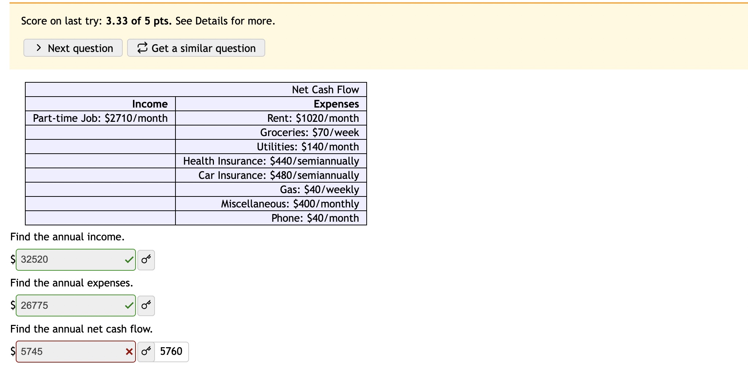Click the Car Insurance: $480/semiannually cell
The height and width of the screenshot is (390, 748).
pos(271,175)
